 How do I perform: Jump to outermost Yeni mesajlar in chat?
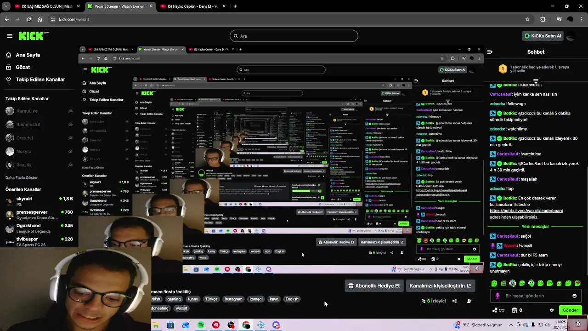(535, 227)
